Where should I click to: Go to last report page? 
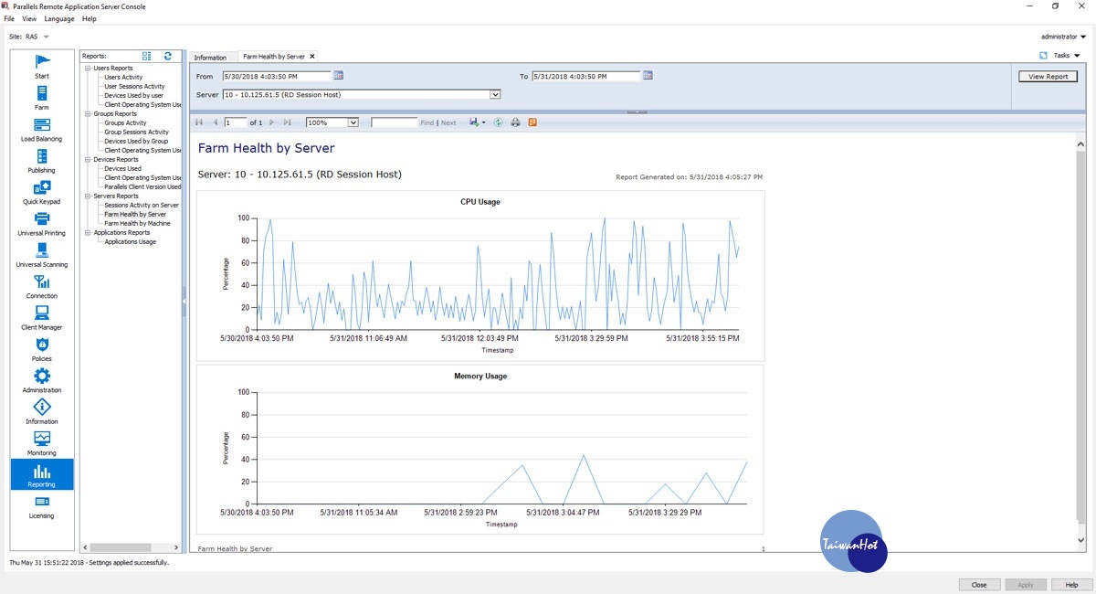pyautogui.click(x=288, y=122)
